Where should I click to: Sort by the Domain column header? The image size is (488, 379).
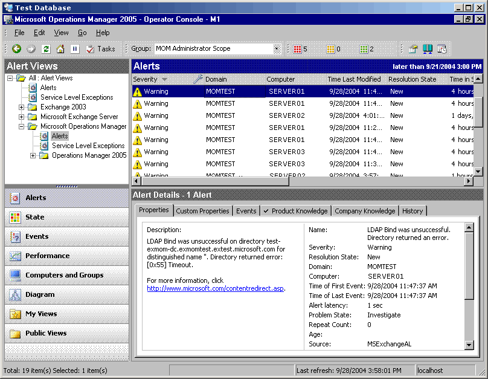pos(233,79)
